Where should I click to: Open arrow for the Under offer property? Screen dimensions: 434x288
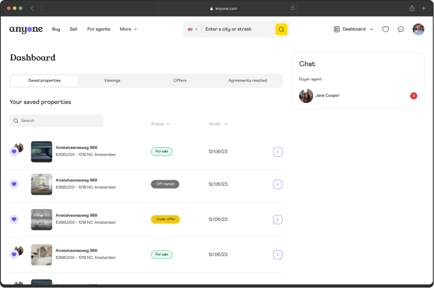(277, 219)
